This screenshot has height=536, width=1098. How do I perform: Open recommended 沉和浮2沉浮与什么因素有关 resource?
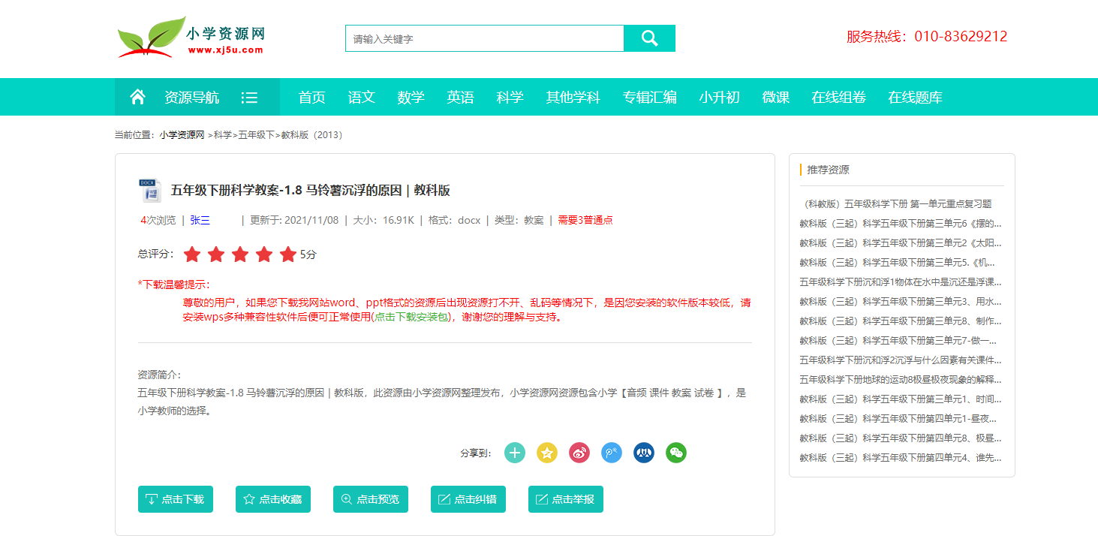(x=901, y=360)
